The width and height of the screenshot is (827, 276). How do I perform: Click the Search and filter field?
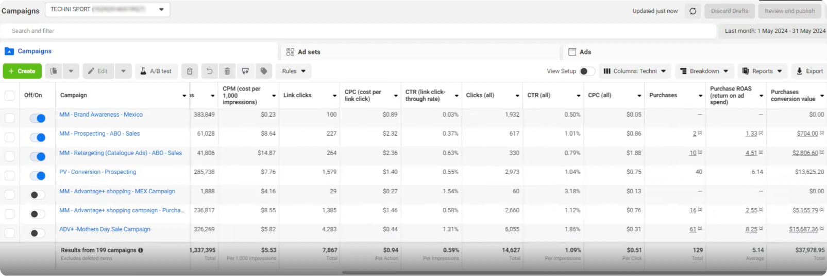point(358,31)
